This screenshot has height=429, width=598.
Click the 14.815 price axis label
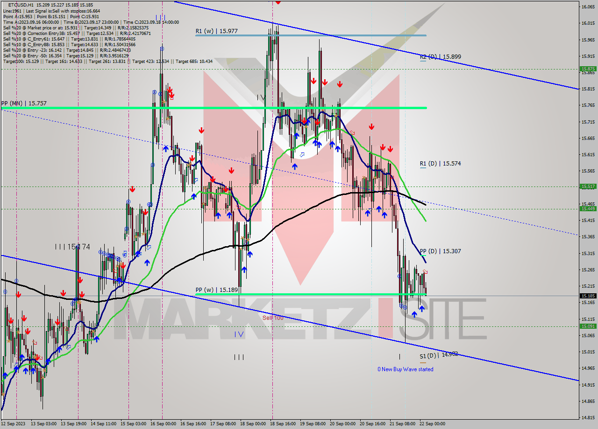588,418
